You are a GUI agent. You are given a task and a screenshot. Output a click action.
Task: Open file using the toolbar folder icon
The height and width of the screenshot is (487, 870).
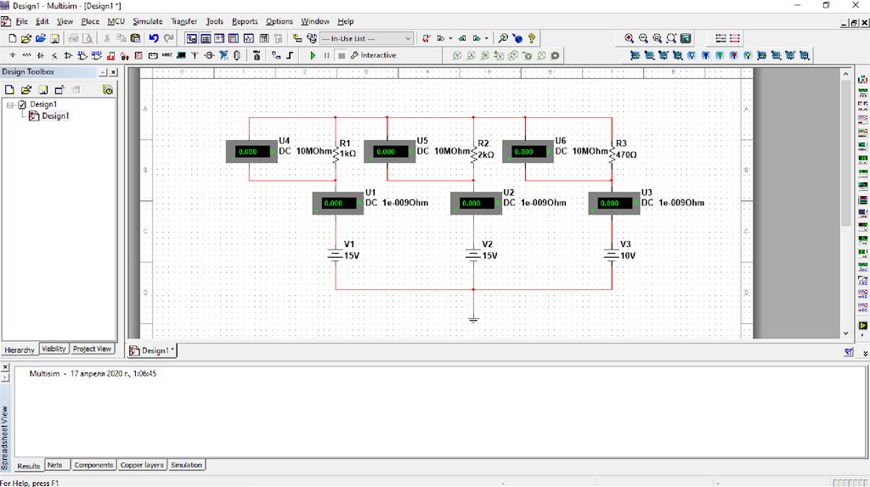[x=26, y=38]
